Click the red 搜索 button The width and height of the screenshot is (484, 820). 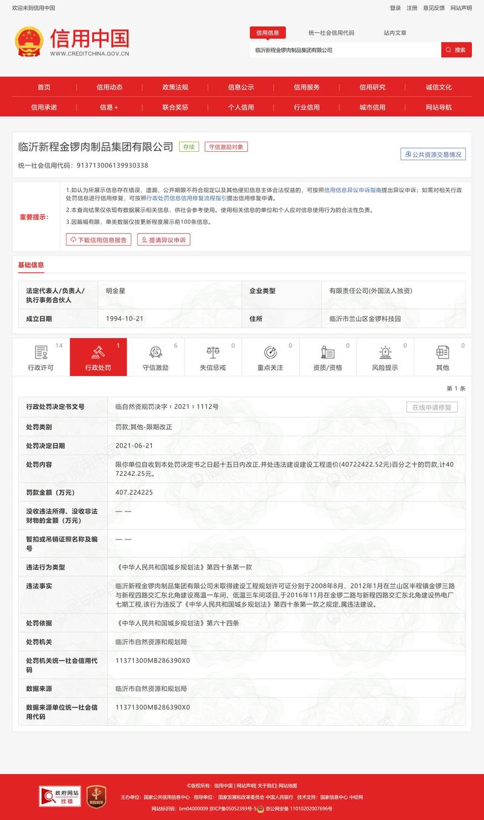456,50
